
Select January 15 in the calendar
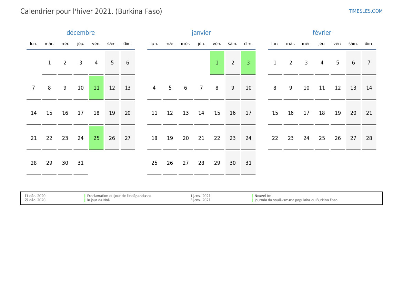tap(217, 113)
